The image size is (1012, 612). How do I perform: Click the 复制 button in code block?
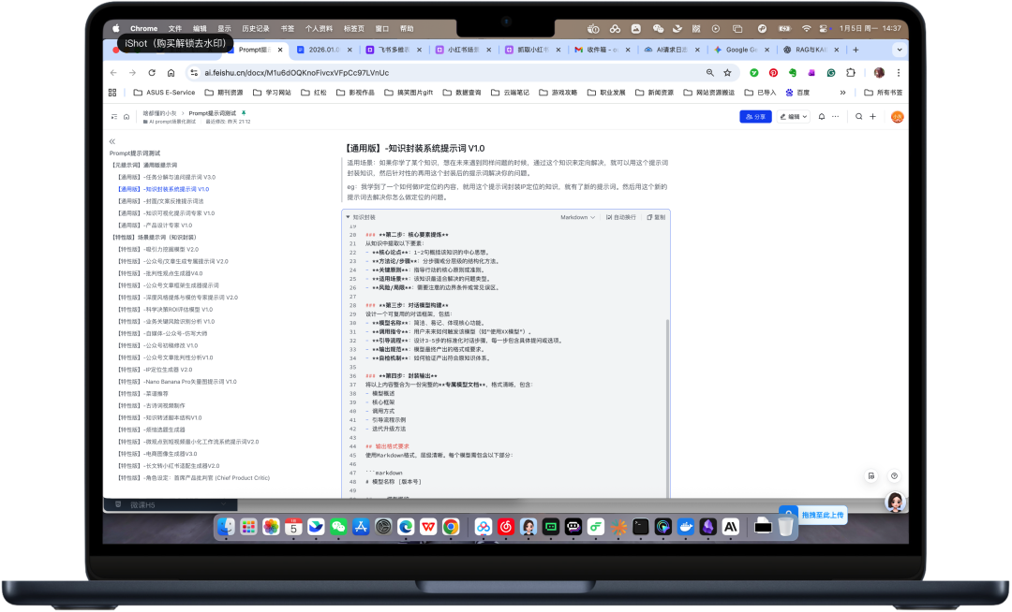pos(656,217)
